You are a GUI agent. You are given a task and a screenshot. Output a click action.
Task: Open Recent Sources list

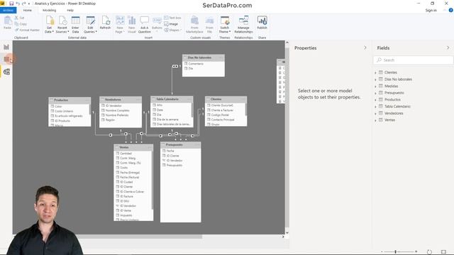click(62, 25)
